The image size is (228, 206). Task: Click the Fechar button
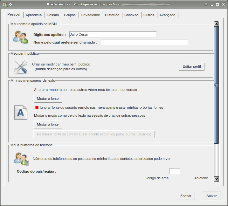[x=186, y=196]
